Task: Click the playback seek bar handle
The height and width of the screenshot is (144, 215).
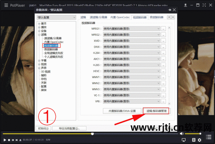Action: (x=92, y=134)
